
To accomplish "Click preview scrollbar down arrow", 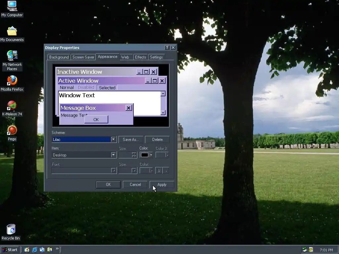I will tap(163, 112).
